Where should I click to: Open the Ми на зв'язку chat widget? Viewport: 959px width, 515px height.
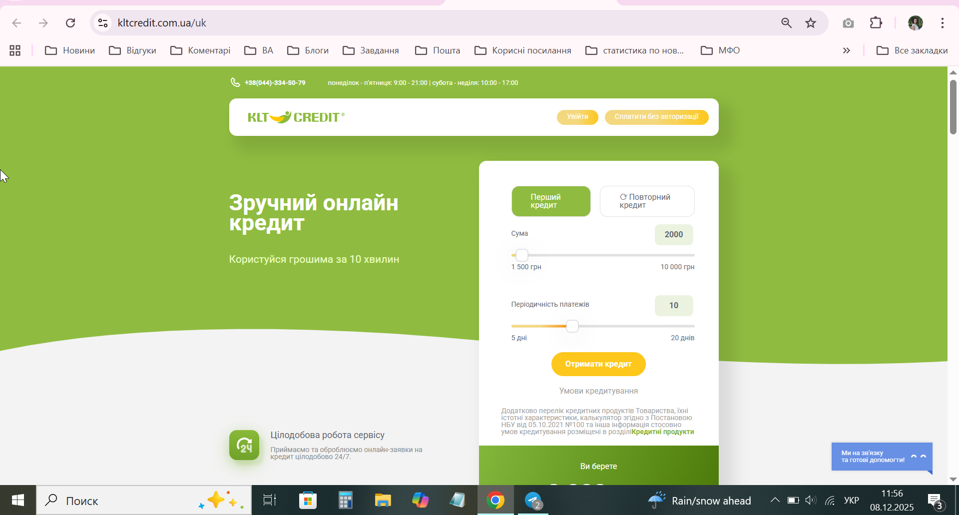click(x=882, y=457)
